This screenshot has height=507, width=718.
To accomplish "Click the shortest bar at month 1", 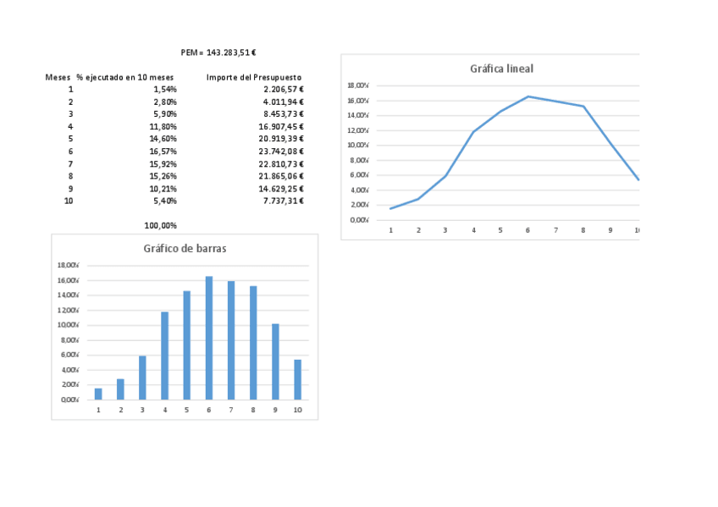I will [x=98, y=394].
